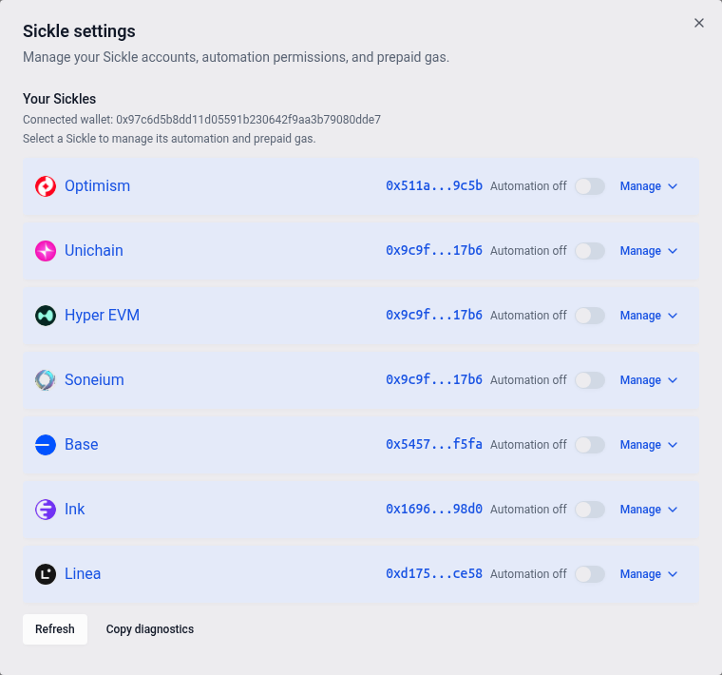The width and height of the screenshot is (722, 675).
Task: Open the Soneium Manage expander
Action: pyautogui.click(x=649, y=380)
